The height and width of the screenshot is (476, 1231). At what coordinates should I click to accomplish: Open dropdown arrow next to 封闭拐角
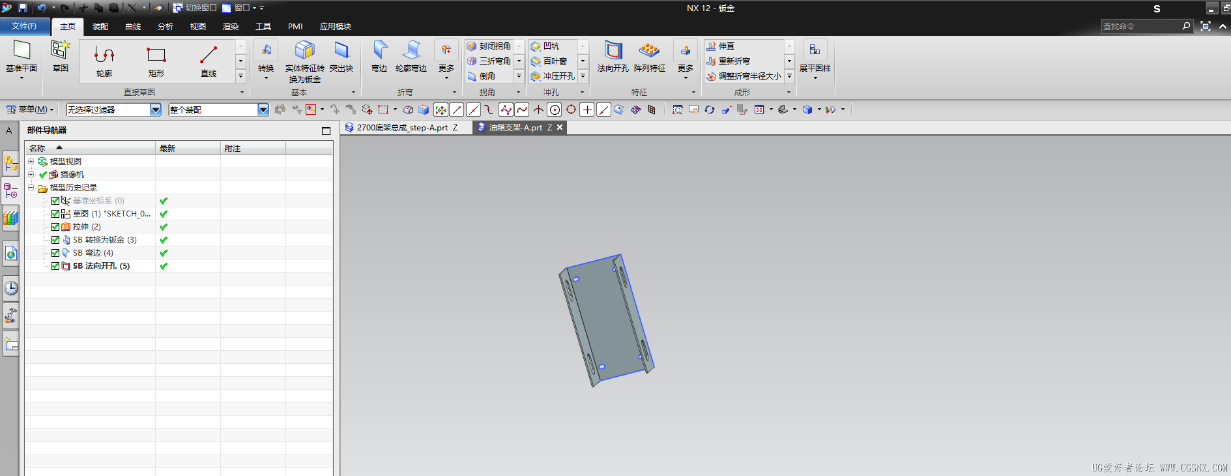click(519, 46)
